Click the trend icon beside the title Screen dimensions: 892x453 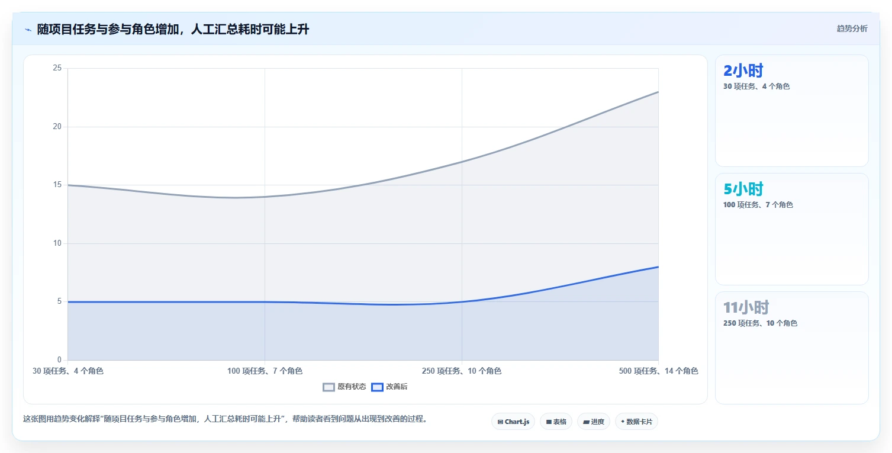[x=28, y=30]
